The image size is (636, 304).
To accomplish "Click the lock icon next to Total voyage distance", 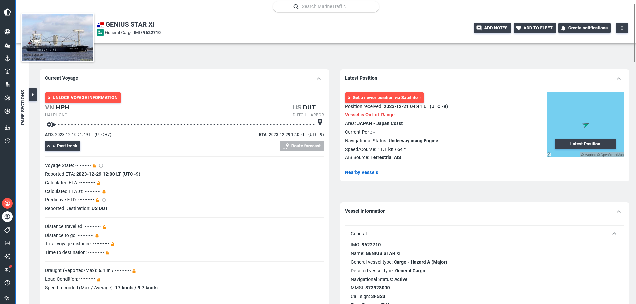I will coord(113,244).
